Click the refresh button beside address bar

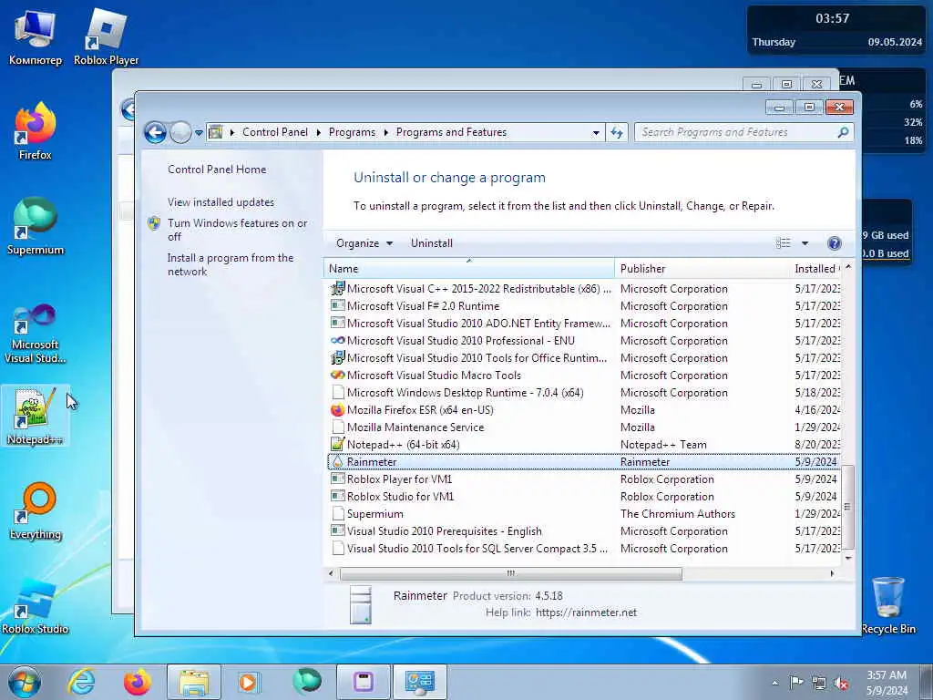coord(617,132)
